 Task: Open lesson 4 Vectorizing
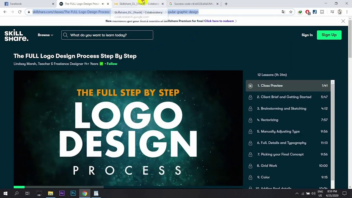pos(268,120)
